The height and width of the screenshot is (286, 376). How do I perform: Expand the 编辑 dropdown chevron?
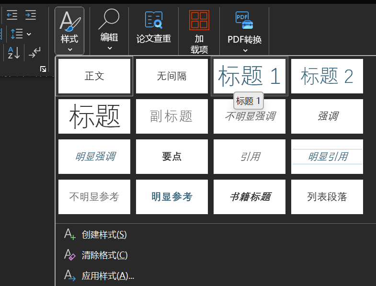coord(110,48)
